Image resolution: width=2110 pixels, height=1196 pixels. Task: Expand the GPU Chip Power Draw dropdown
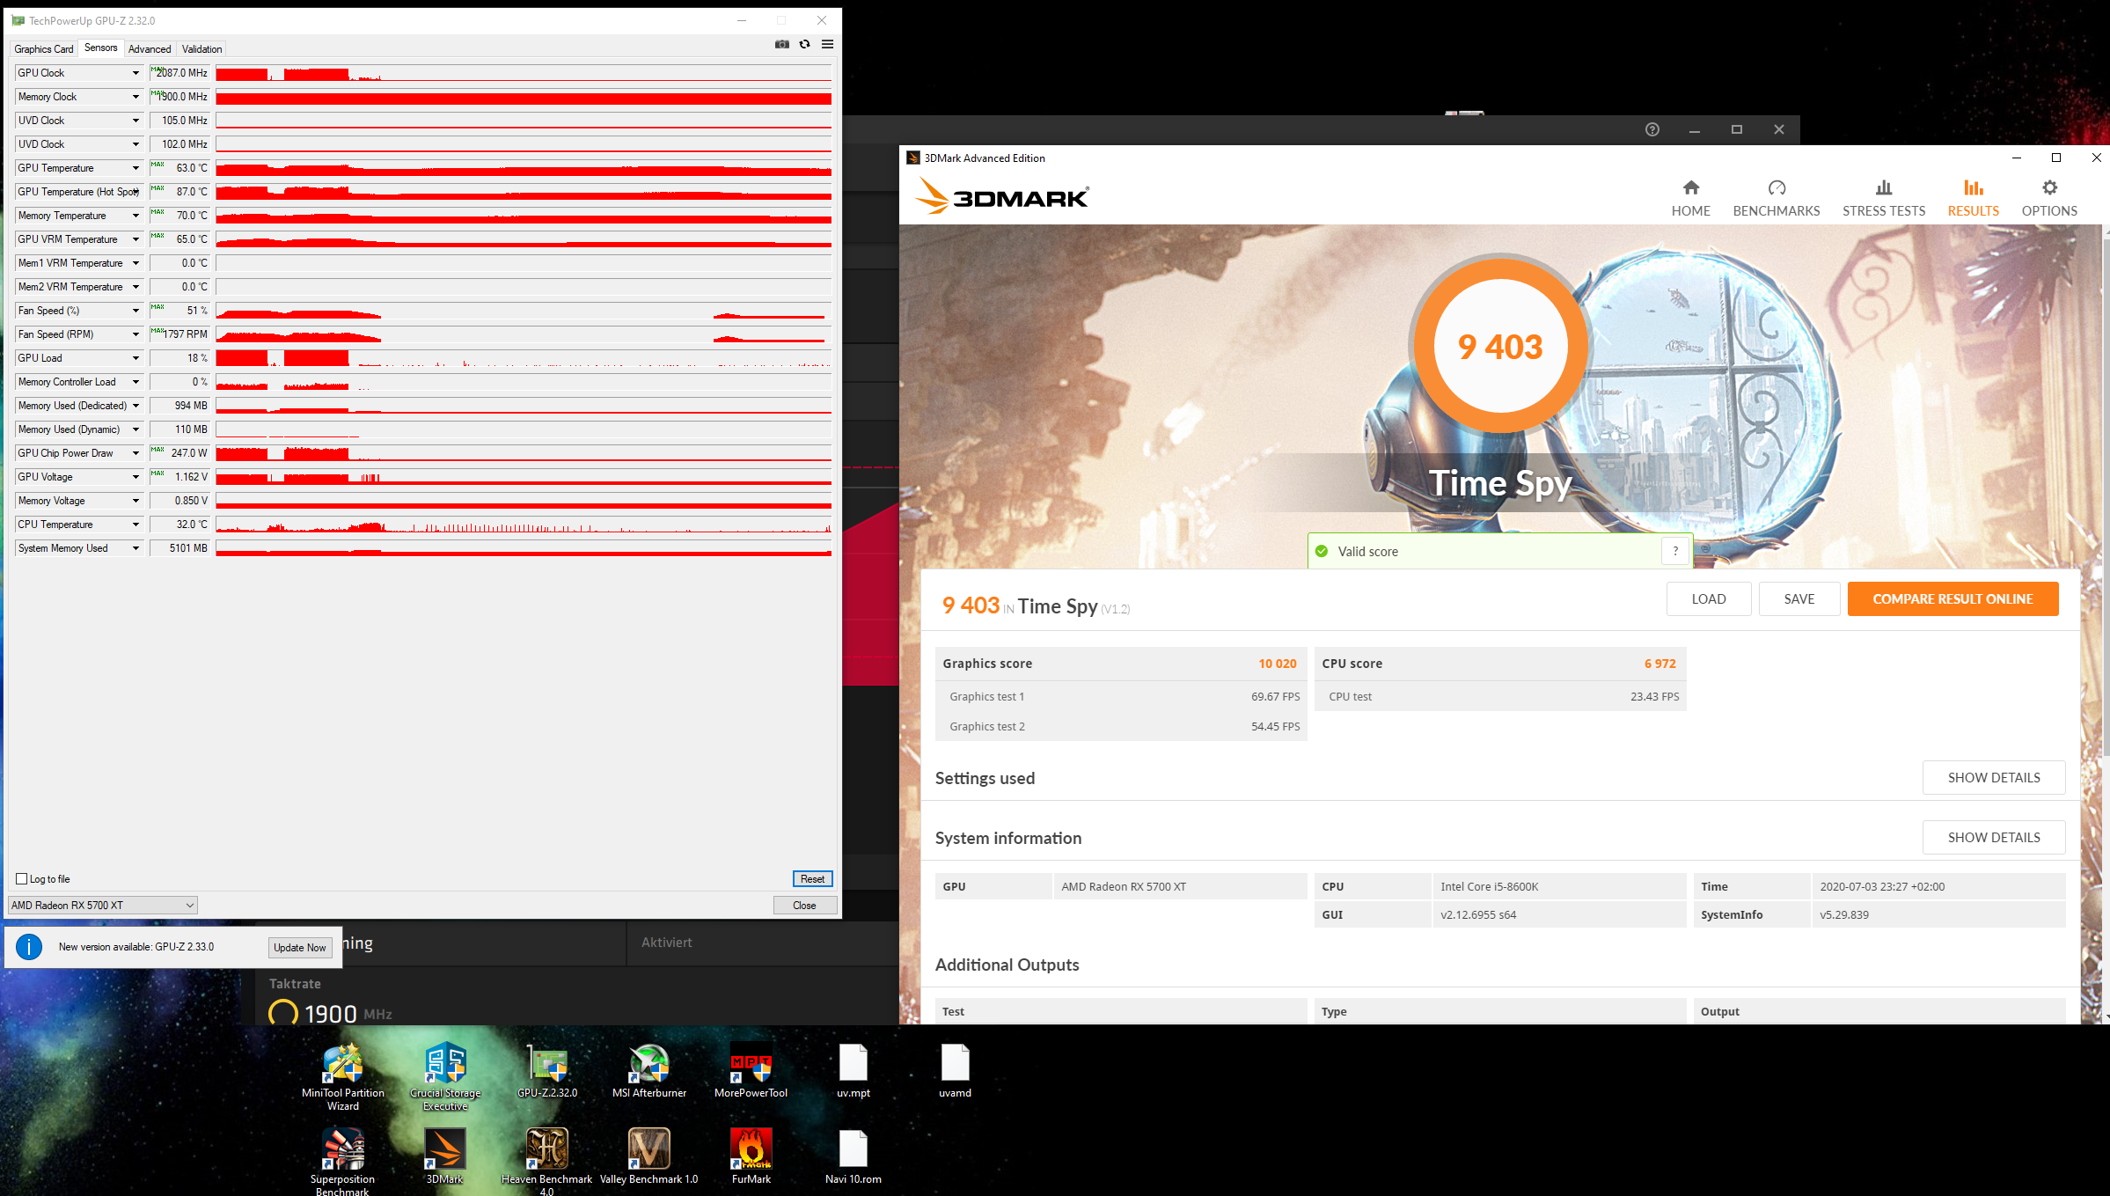click(136, 453)
